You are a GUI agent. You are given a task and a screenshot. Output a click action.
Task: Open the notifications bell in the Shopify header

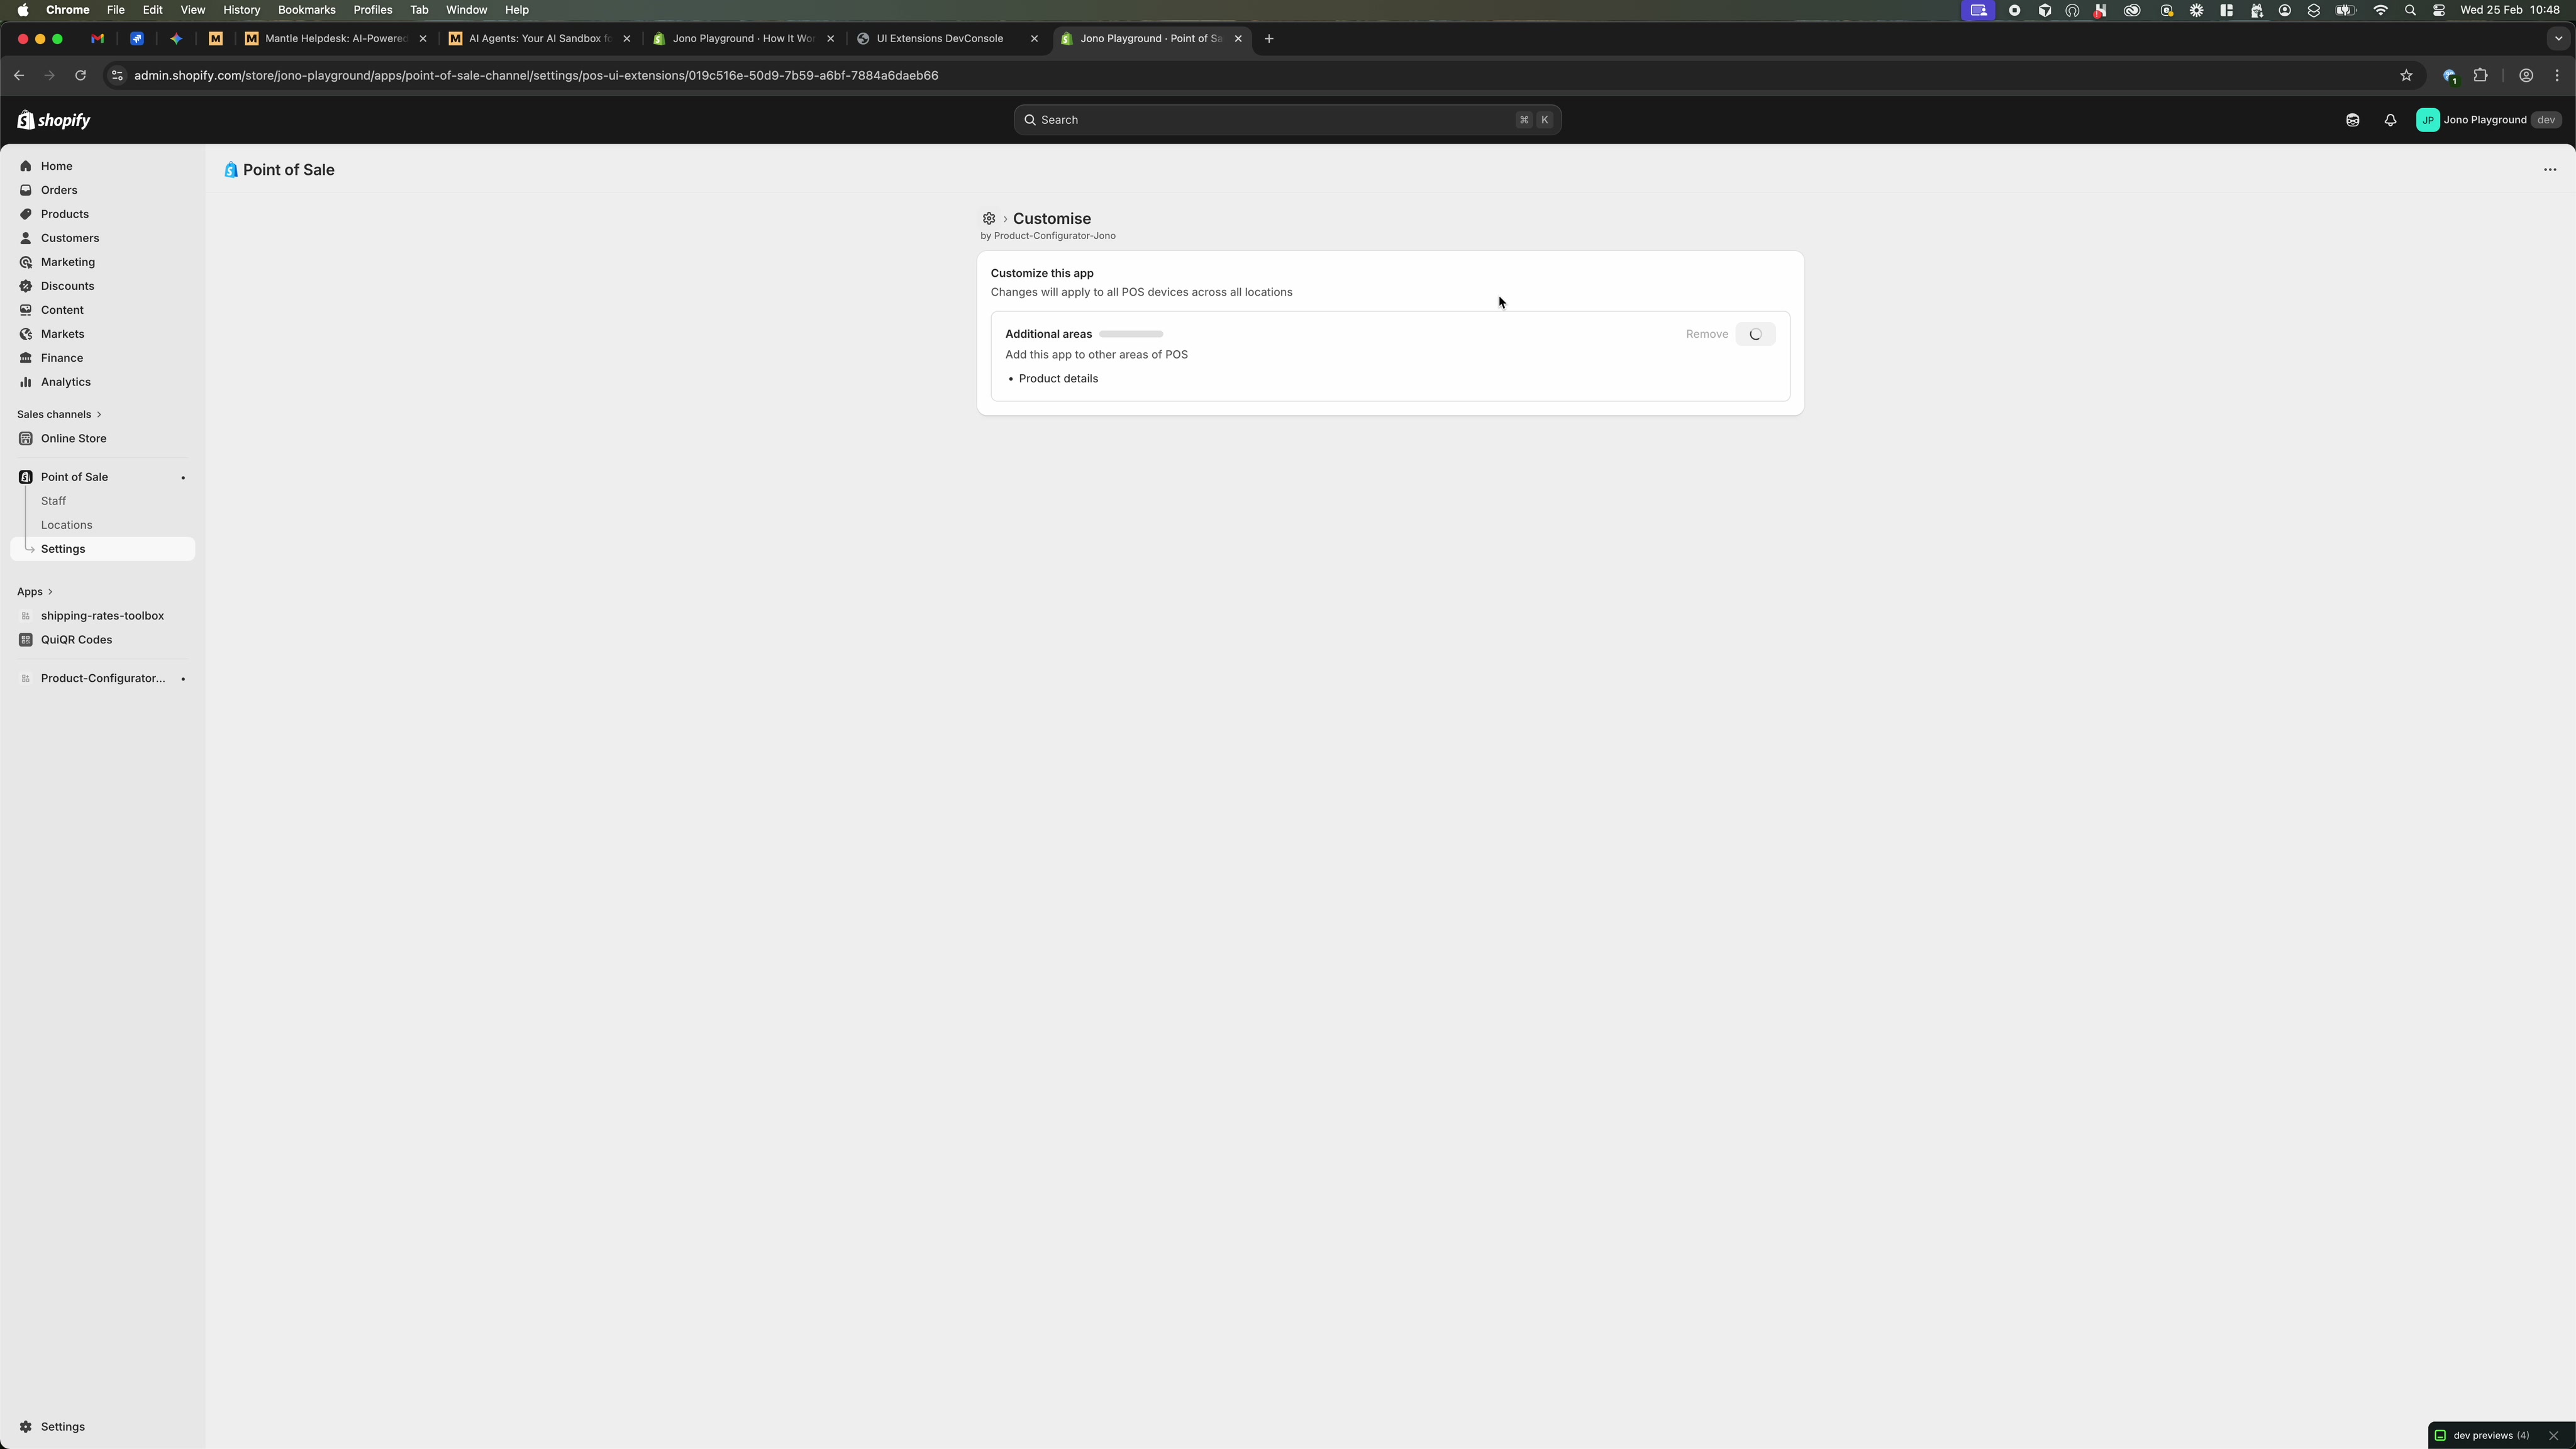tap(2391, 119)
